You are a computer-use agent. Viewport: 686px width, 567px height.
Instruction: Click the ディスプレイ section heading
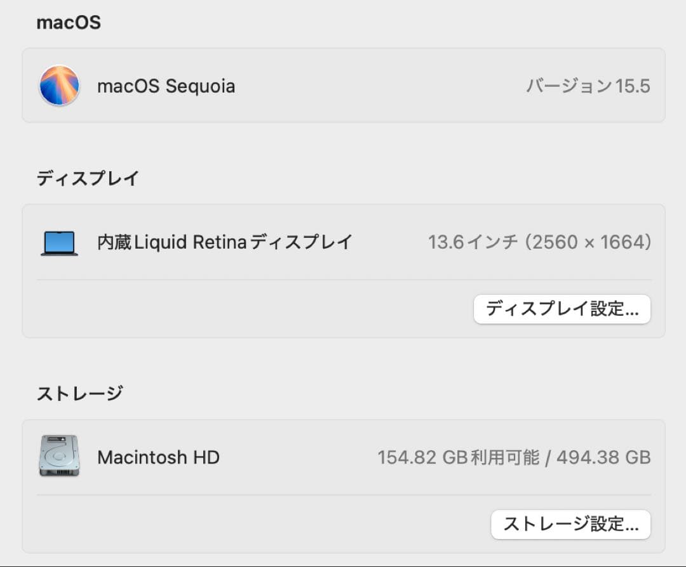(87, 178)
